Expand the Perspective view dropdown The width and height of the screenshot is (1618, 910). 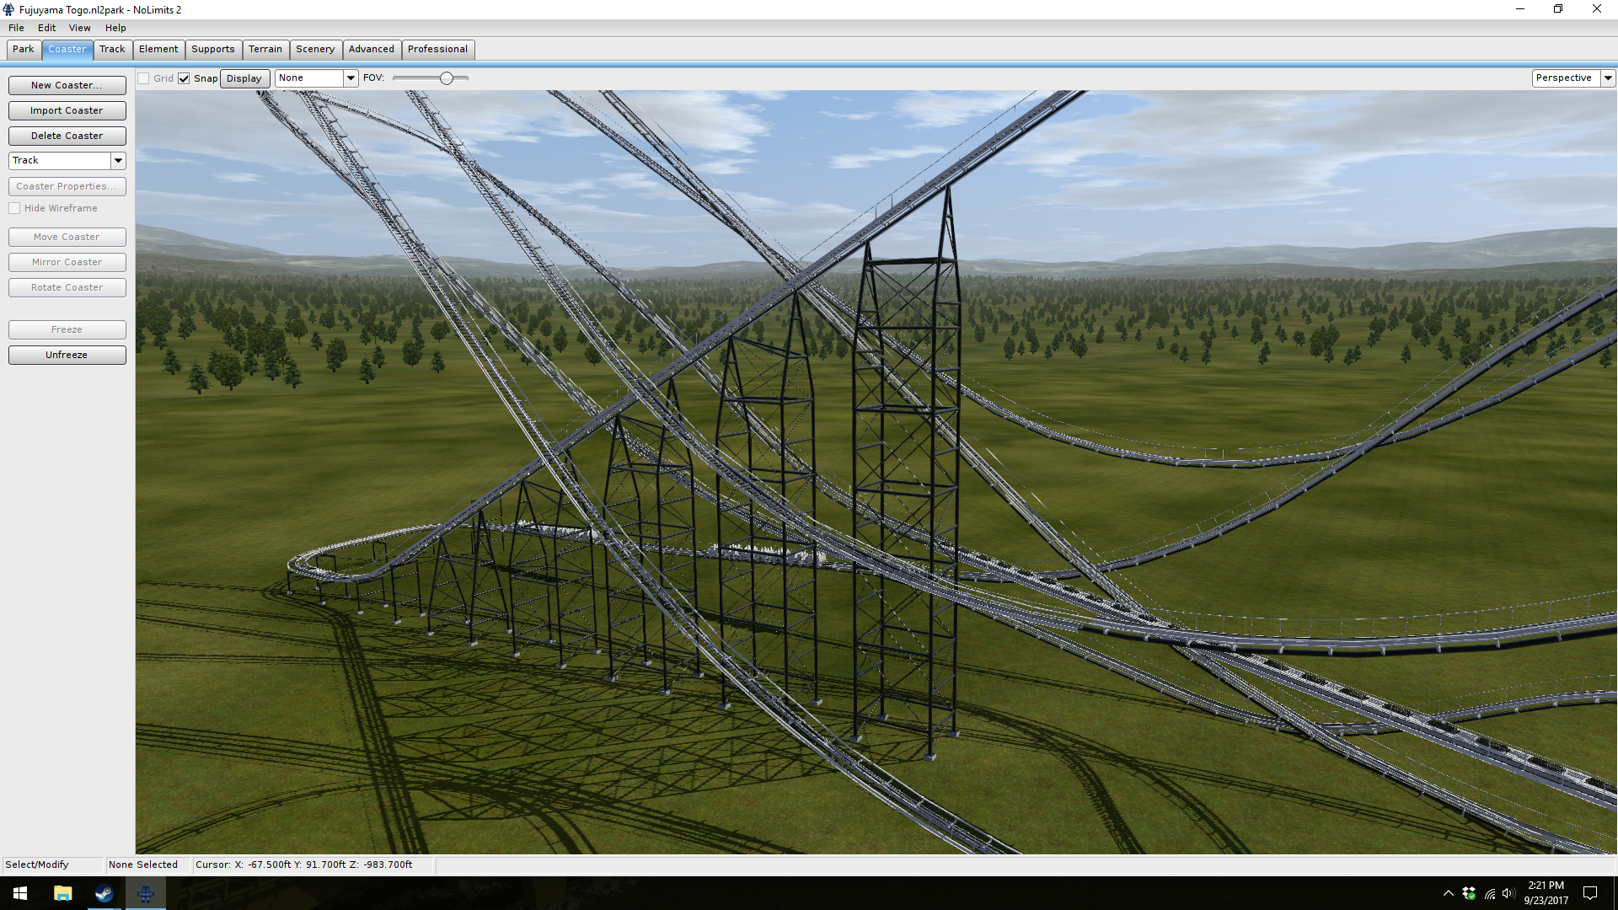[x=1608, y=78]
